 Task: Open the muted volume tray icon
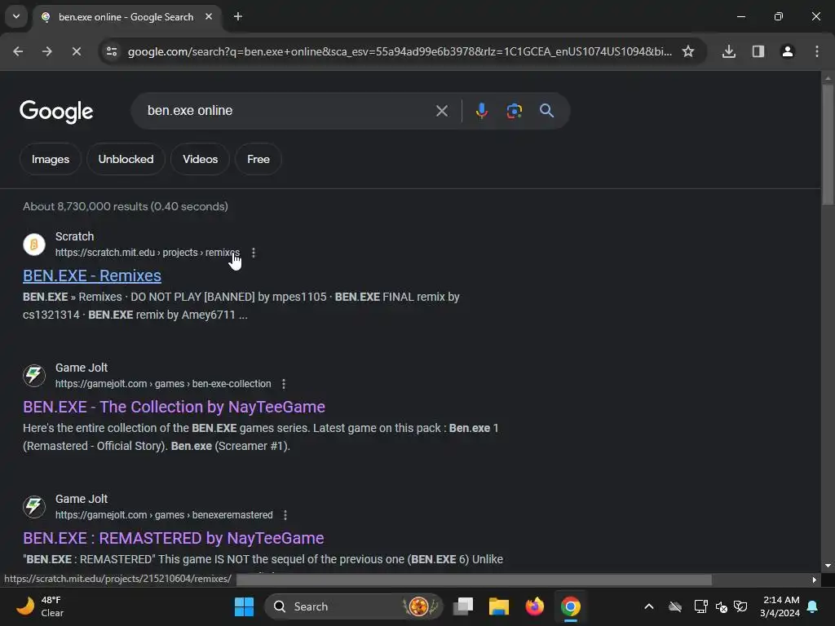pos(722,606)
